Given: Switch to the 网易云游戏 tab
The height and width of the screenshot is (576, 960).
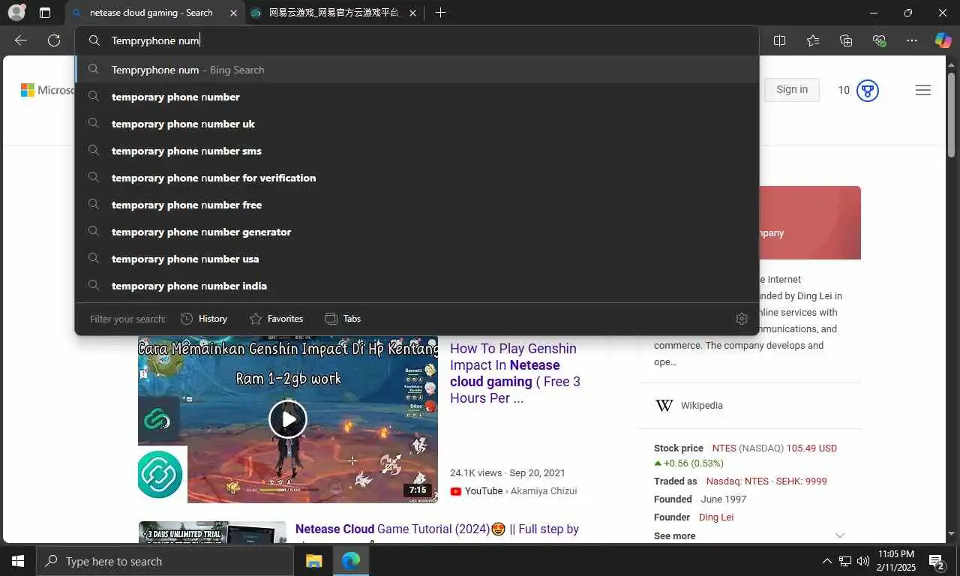Looking at the screenshot, I should 335,13.
